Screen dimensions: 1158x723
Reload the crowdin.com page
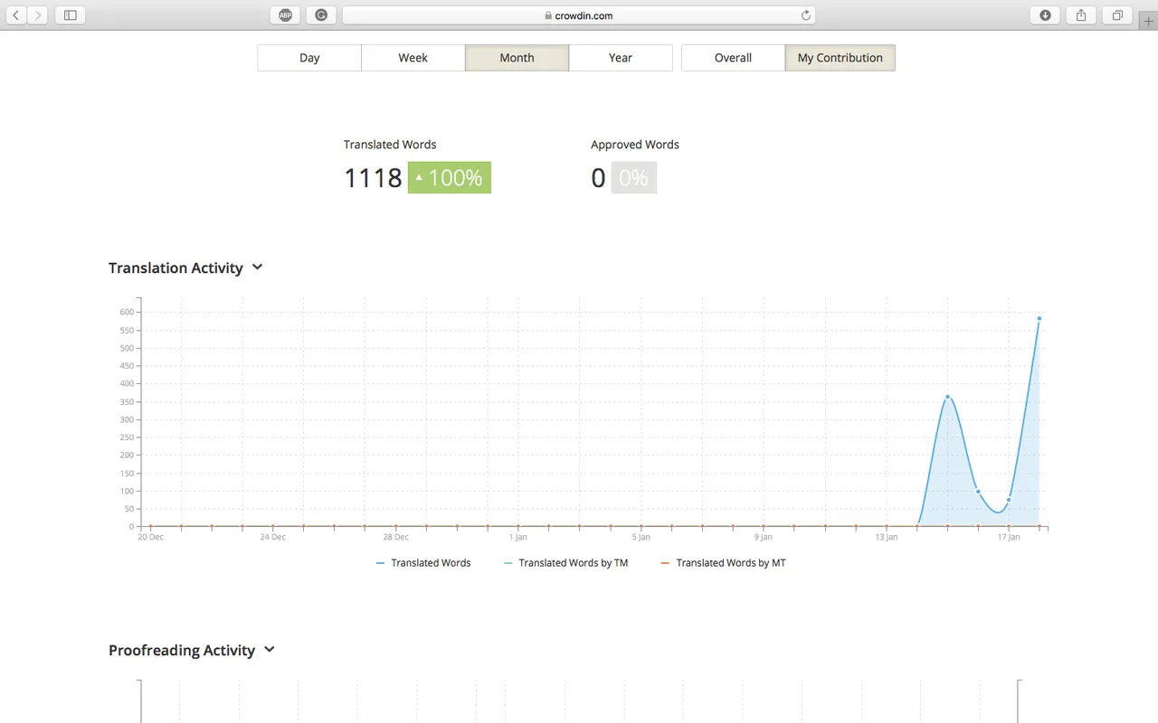[x=805, y=15]
